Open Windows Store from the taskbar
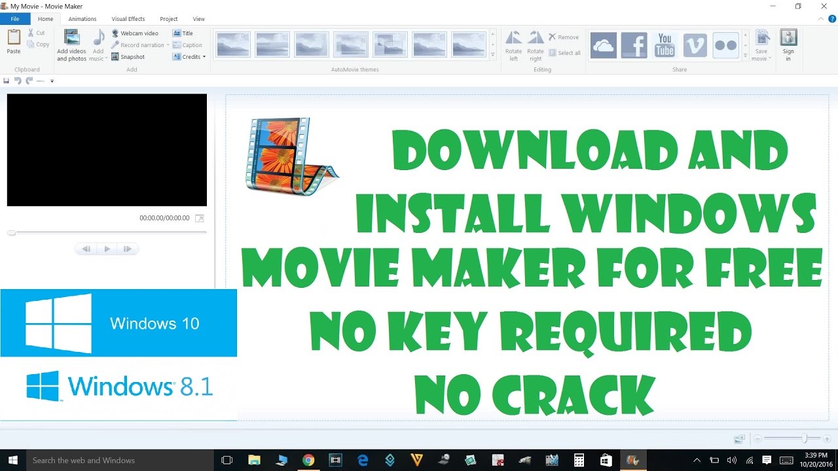 (606, 460)
